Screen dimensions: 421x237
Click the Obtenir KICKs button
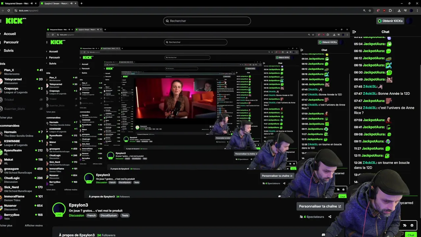[x=390, y=21]
